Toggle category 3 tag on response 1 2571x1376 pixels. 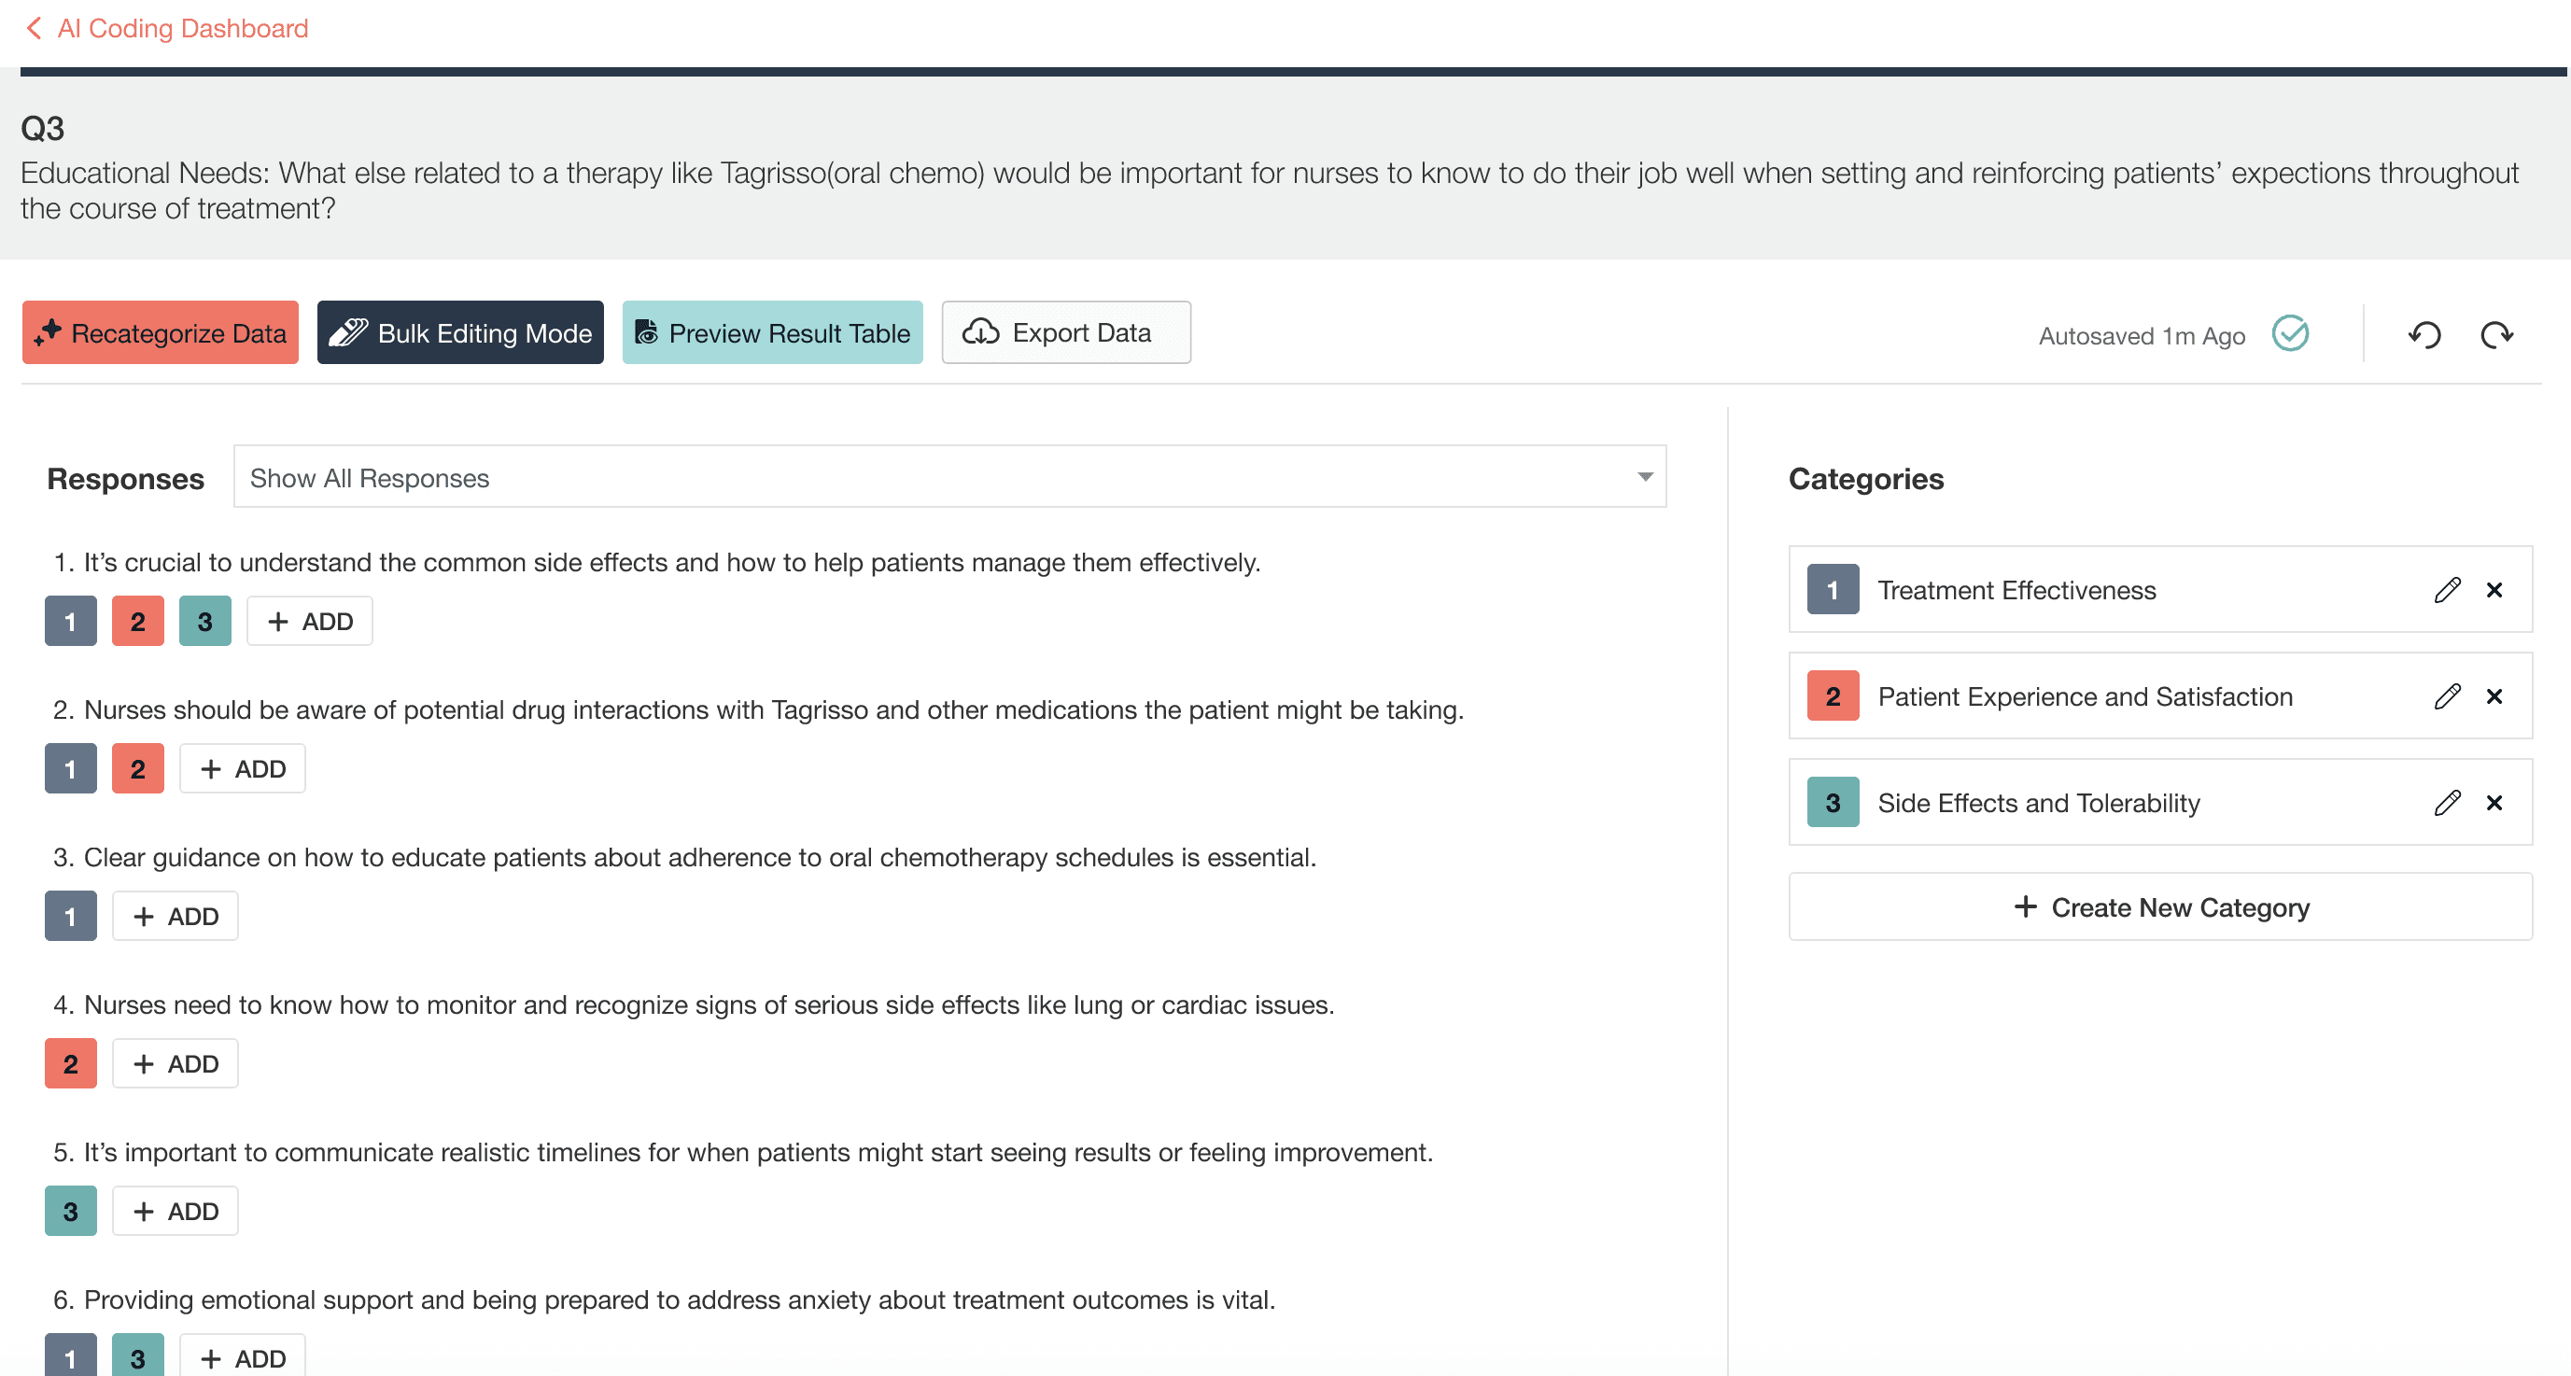pos(204,621)
